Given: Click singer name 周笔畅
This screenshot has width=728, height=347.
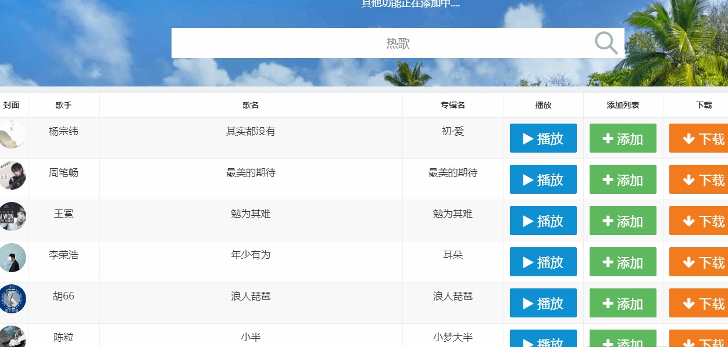Looking at the screenshot, I should pos(64,173).
